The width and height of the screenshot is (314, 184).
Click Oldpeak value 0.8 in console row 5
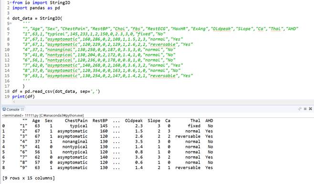click(139, 152)
